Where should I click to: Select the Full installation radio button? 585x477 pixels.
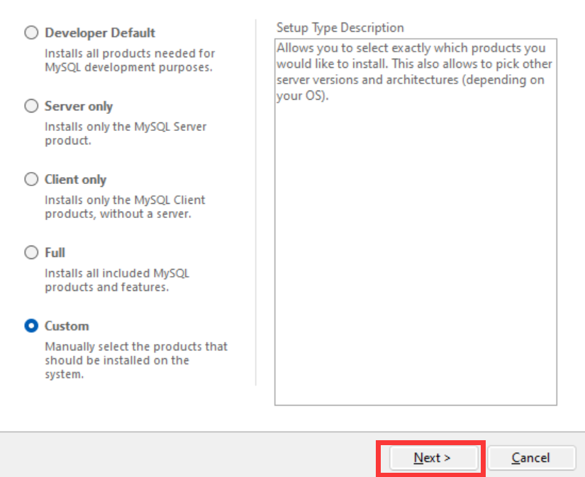coord(31,253)
